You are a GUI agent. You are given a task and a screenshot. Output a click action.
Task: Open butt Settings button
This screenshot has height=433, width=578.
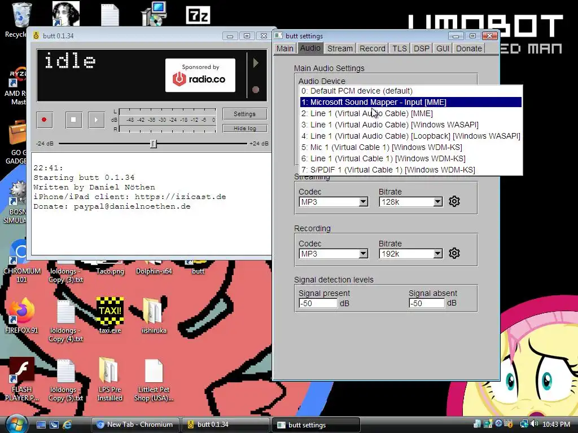coord(245,114)
